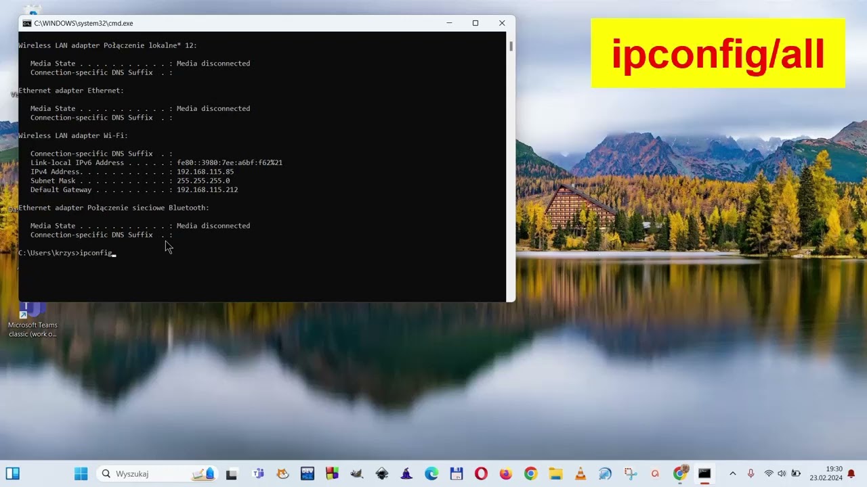Click the 'Ethernet adapter Ethernet:' heading
Viewport: 867px width, 487px height.
point(71,91)
